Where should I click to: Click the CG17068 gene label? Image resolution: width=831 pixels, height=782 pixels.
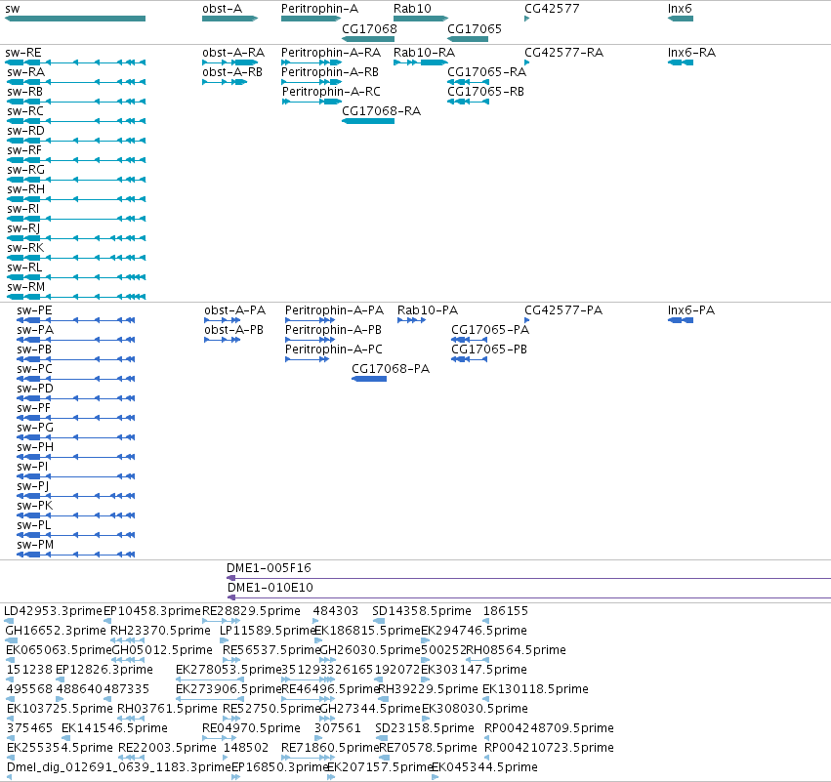[369, 28]
